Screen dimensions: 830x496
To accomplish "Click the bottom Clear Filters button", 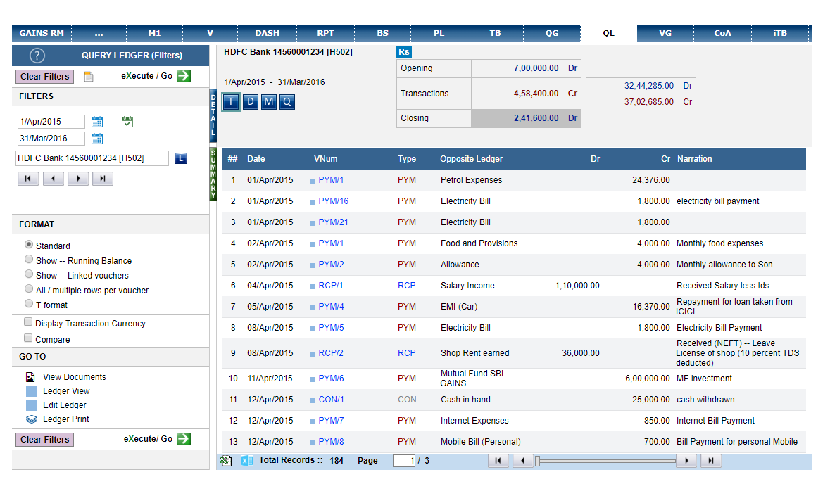I will (x=45, y=440).
